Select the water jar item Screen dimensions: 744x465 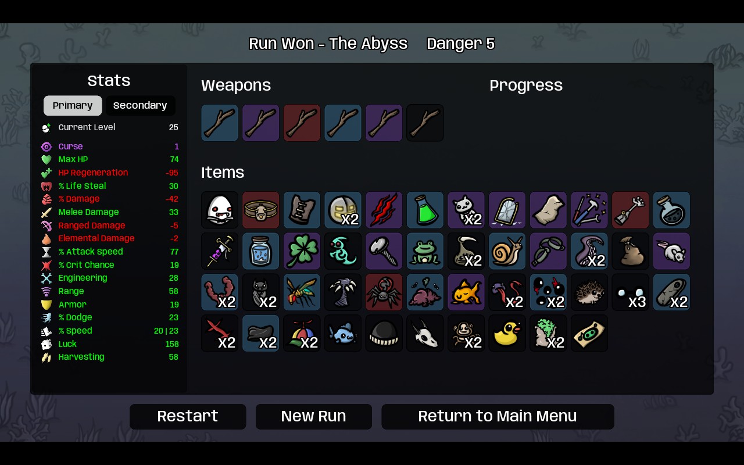(x=260, y=252)
